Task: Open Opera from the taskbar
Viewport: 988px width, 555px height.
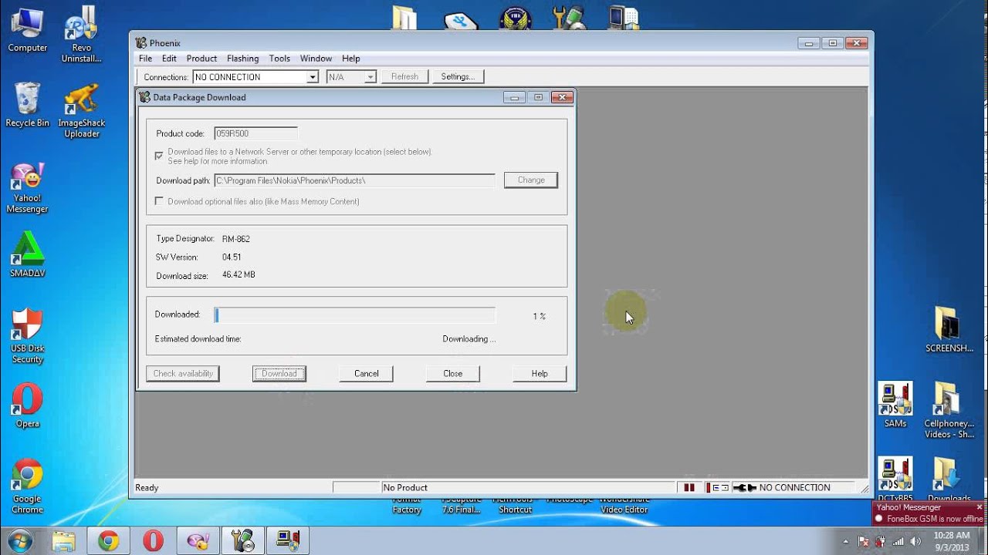Action: [153, 541]
